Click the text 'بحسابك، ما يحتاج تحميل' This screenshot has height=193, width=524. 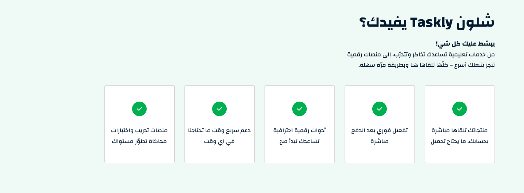point(460,141)
